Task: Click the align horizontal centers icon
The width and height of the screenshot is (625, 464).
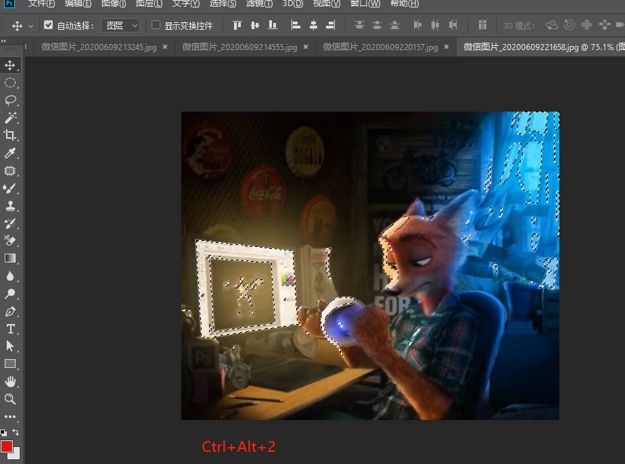Action: pyautogui.click(x=313, y=25)
